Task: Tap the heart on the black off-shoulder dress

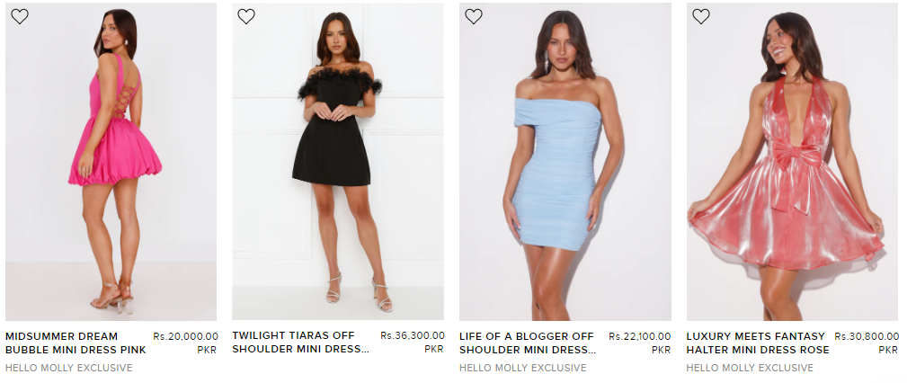Action: [246, 17]
